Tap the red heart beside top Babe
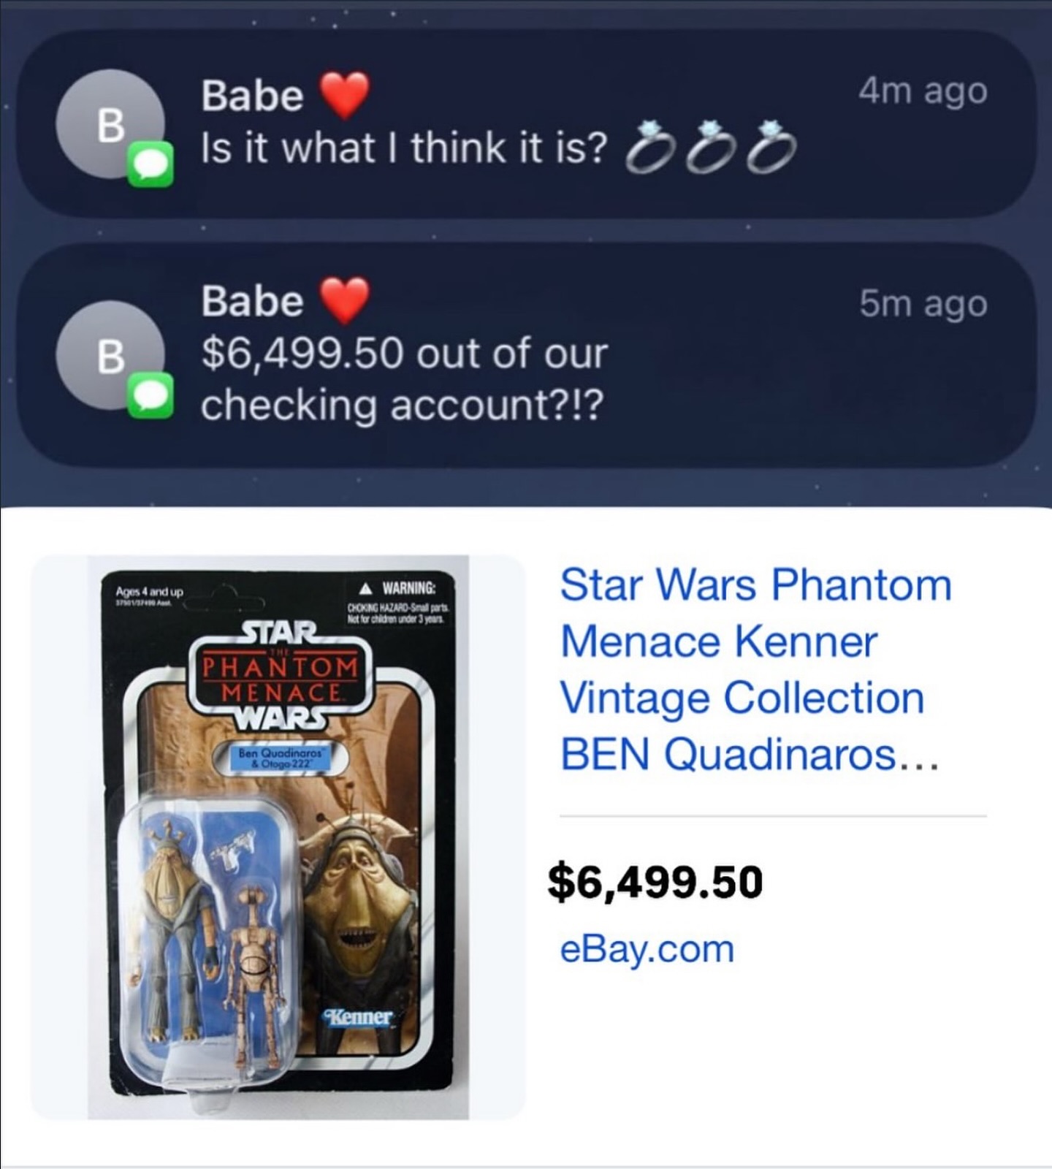The width and height of the screenshot is (1052, 1169). point(345,96)
